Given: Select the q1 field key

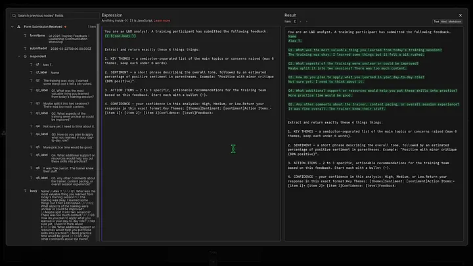Looking at the screenshot, I should click(x=37, y=64).
